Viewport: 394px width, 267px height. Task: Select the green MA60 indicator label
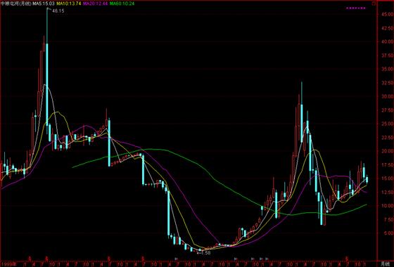click(122, 4)
